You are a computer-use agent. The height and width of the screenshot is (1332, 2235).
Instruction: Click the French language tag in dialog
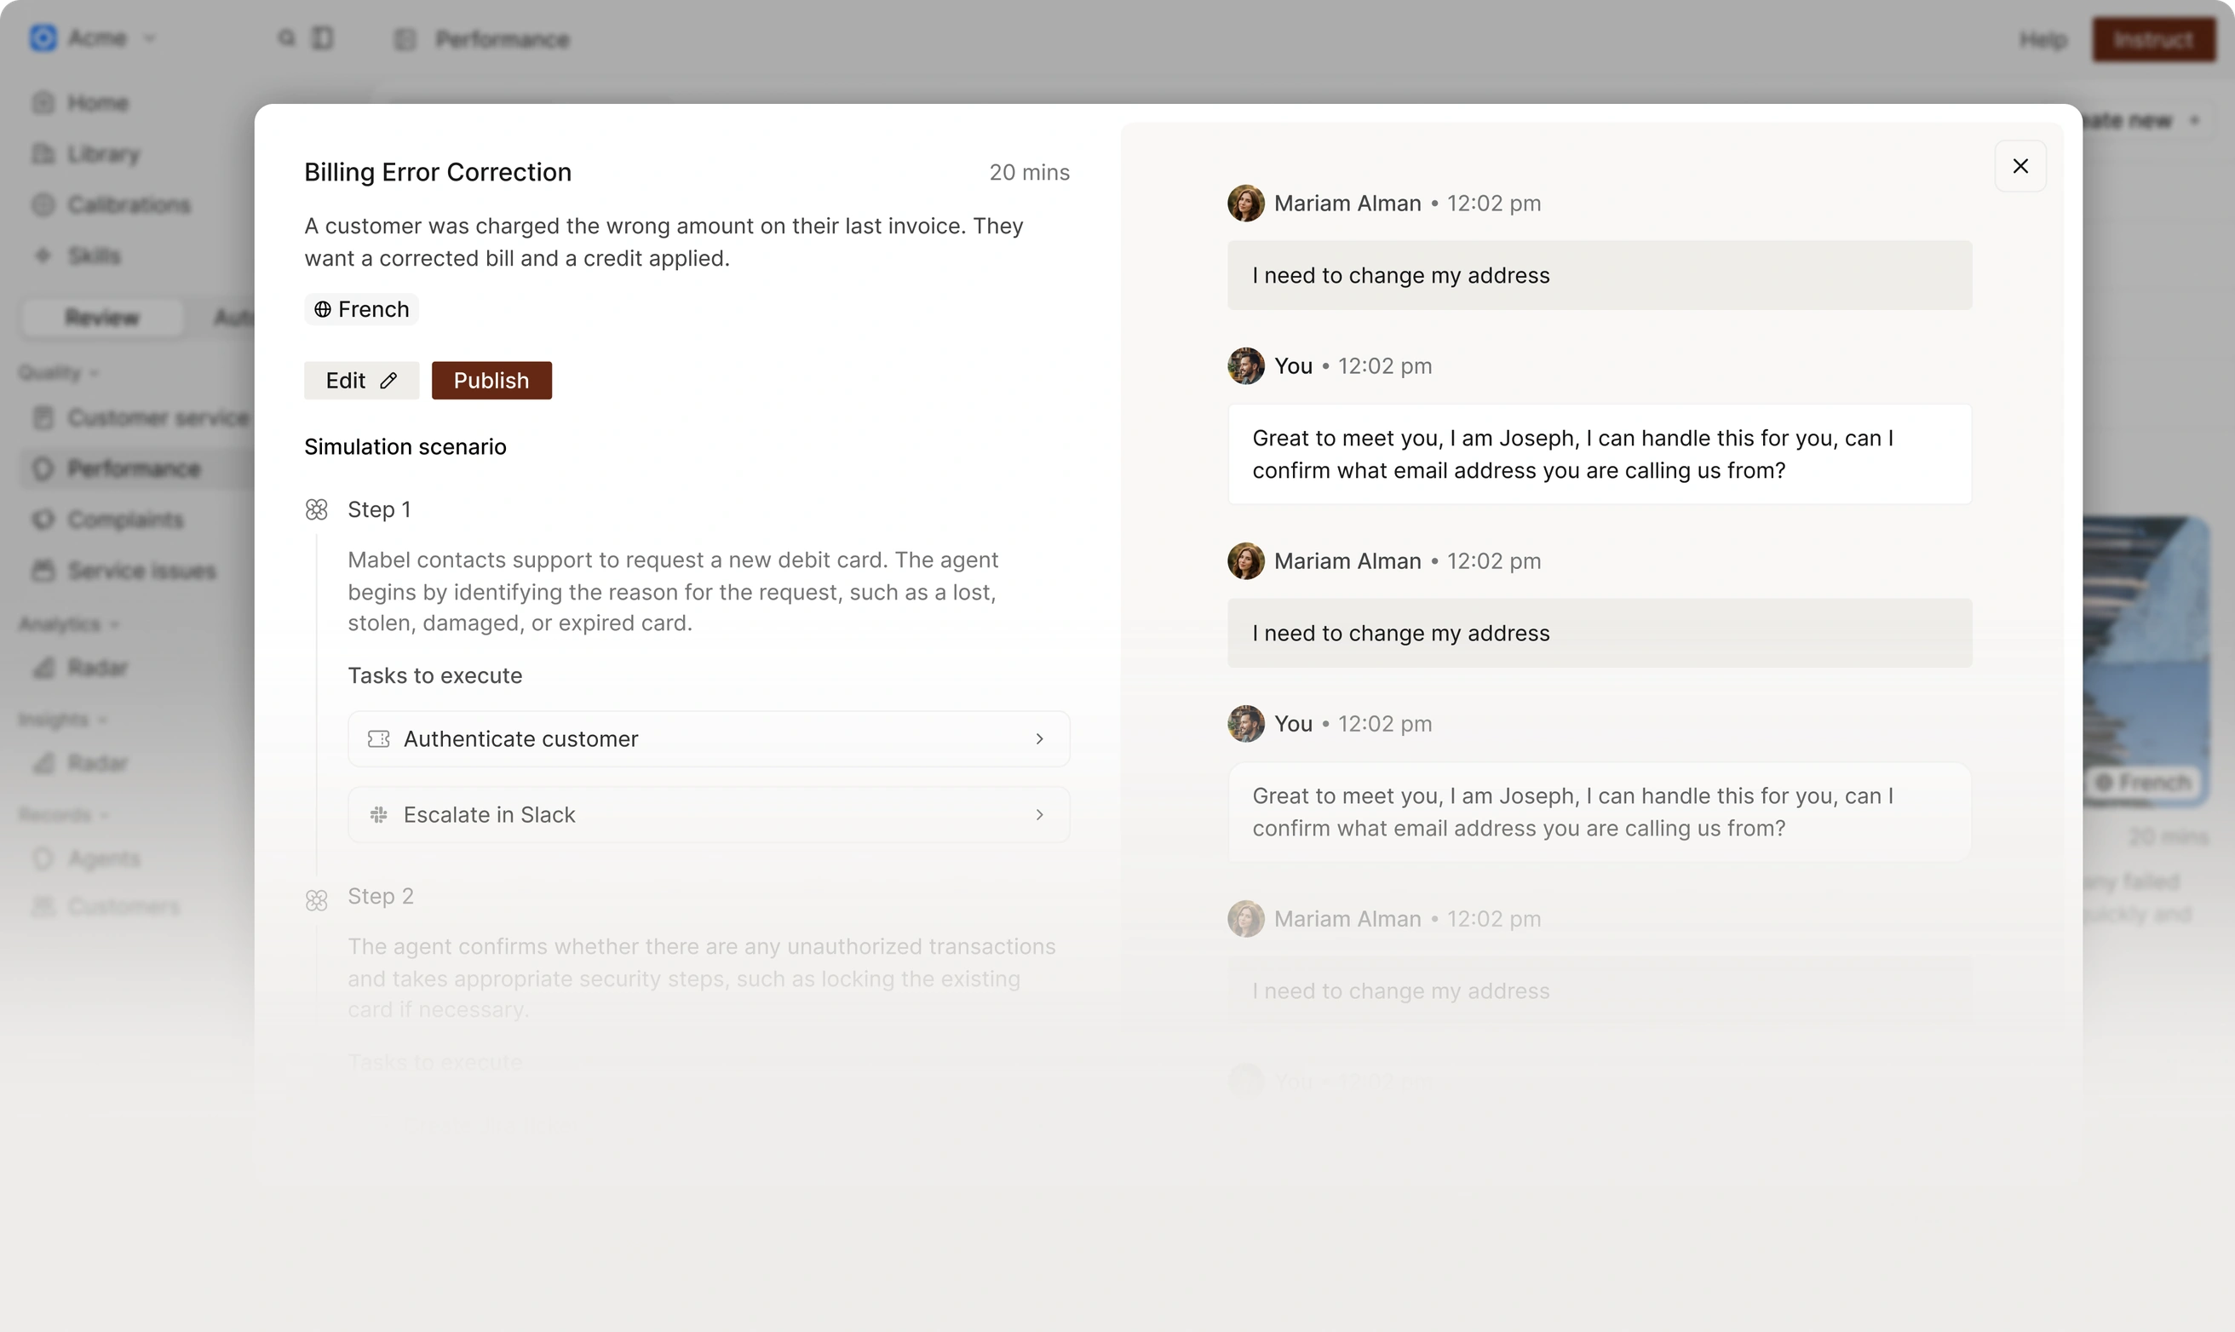point(361,309)
